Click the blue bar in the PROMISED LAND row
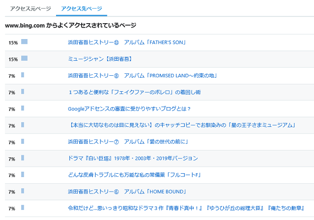 click(x=23, y=75)
